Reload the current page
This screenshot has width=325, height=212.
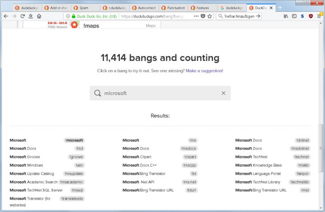click(x=22, y=16)
